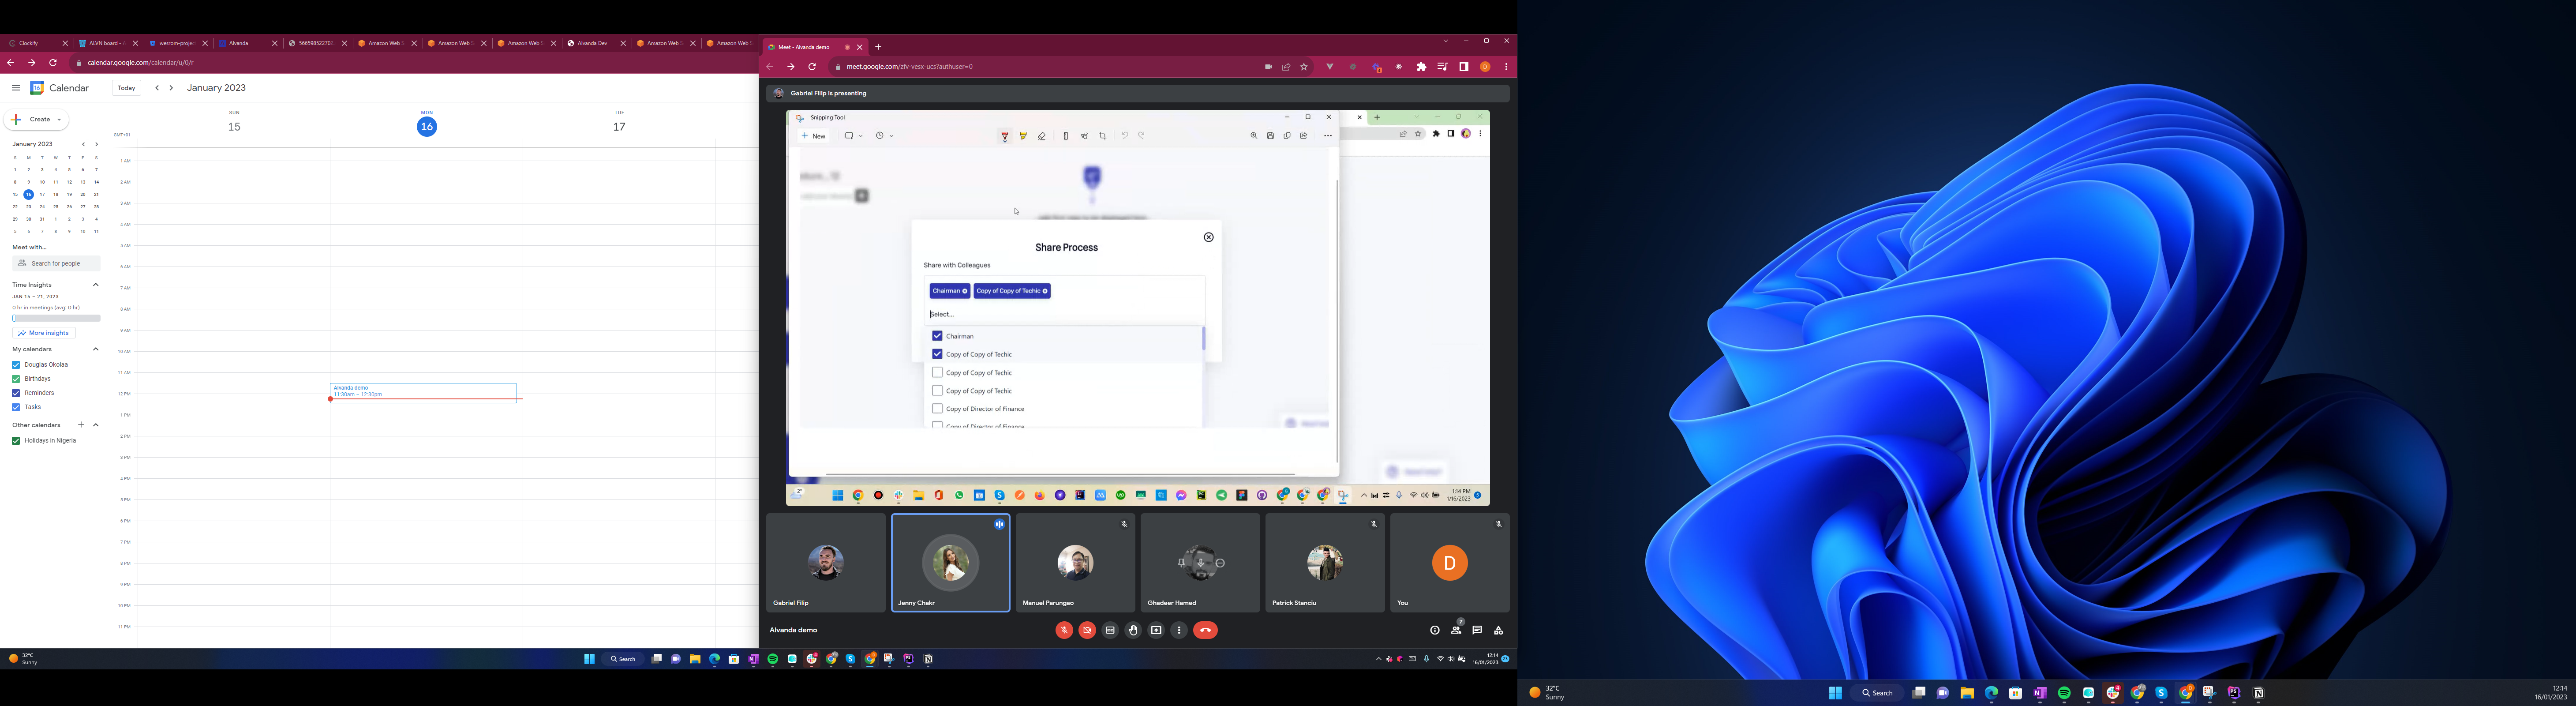2576x706 pixels.
Task: Open chat with everyone in Meet
Action: click(1477, 630)
